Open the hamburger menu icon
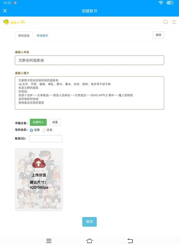 tap(174, 22)
